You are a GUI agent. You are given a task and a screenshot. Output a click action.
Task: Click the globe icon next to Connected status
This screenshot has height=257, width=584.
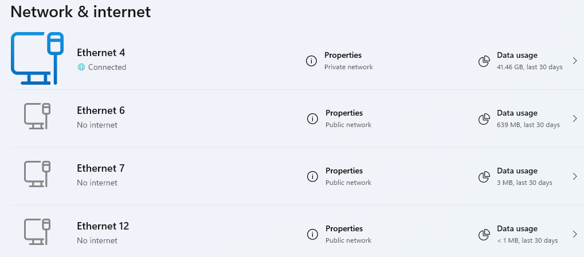click(x=81, y=67)
